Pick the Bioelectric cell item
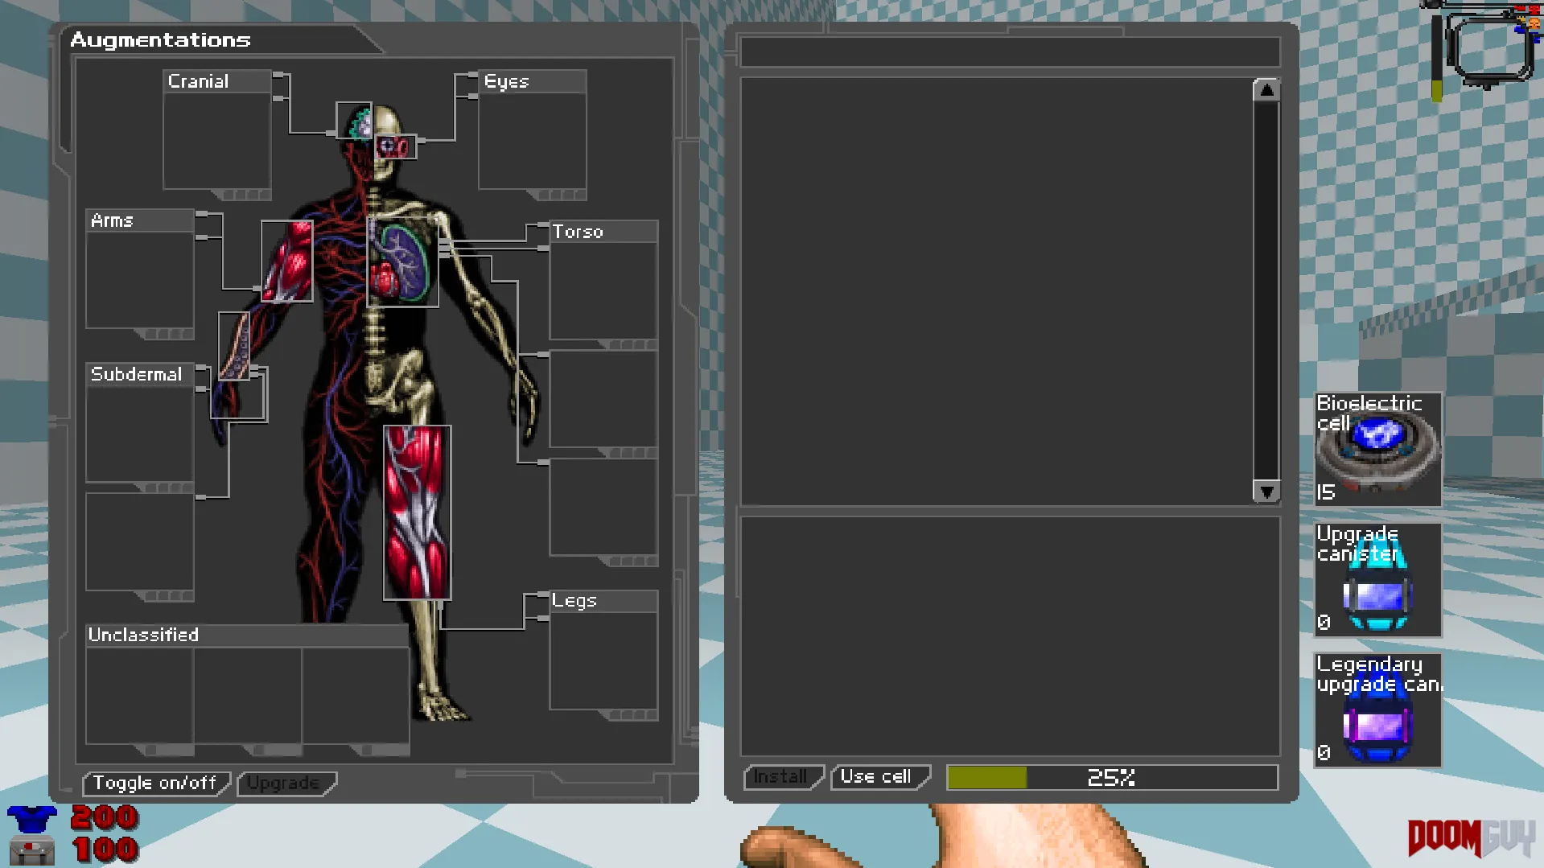1544x868 pixels. 1377,449
